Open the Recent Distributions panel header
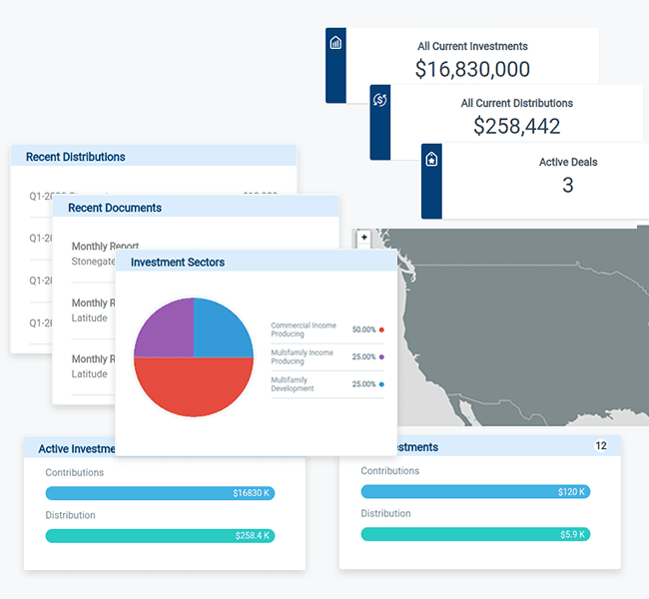 tap(154, 157)
